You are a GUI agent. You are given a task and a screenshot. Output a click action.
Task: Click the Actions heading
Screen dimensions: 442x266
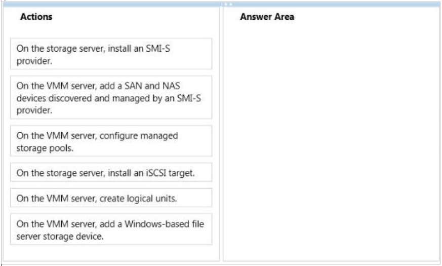[36, 17]
